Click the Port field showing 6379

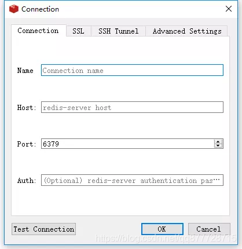(127, 144)
